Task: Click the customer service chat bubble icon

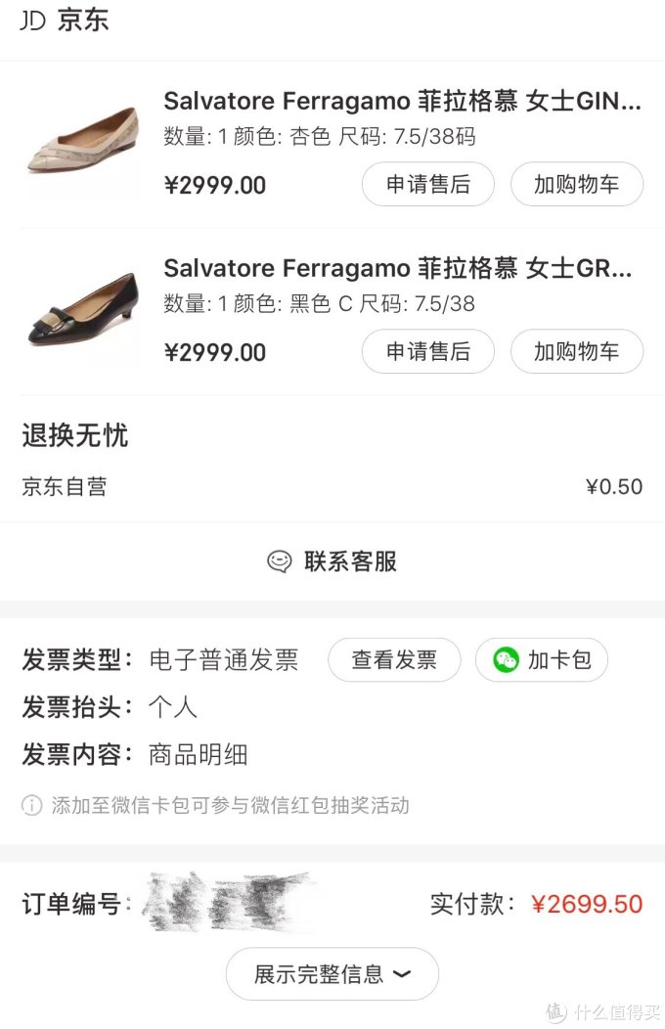Action: 280,561
